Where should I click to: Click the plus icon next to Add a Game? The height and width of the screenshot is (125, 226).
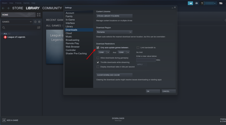4,120
